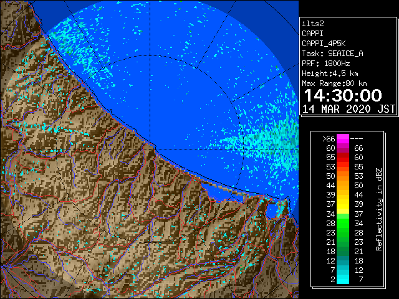Screen dimensions: 399x299
Task: Pick the medium green 21–23 dBZ swatch
Action: point(343,242)
